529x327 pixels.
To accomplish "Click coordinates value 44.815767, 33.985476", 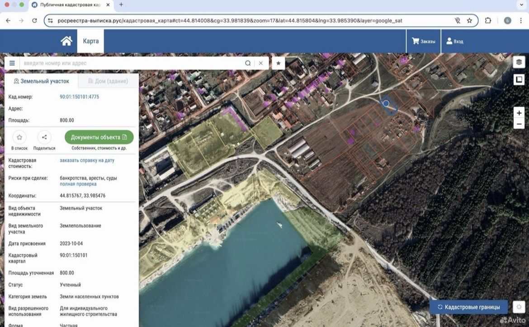I will (82, 196).
